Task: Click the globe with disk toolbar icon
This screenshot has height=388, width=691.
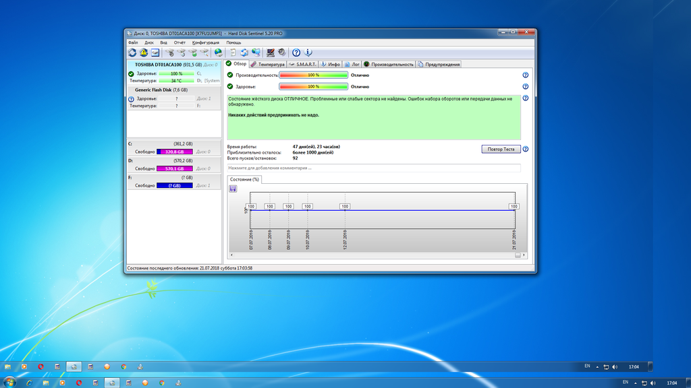Action: click(218, 53)
